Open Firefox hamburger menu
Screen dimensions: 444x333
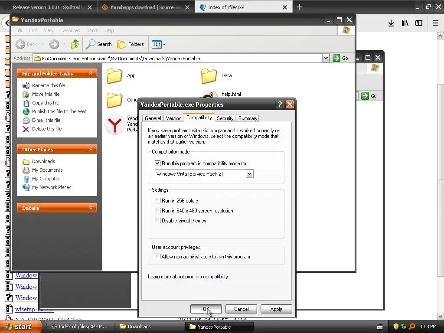436,23
